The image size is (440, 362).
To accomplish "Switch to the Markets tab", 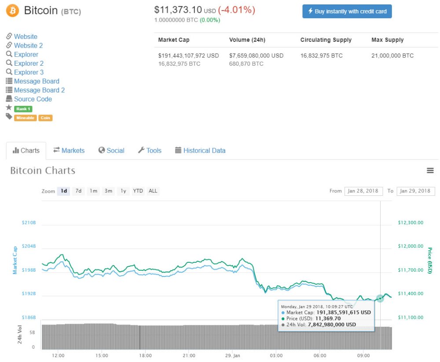I will (x=69, y=150).
